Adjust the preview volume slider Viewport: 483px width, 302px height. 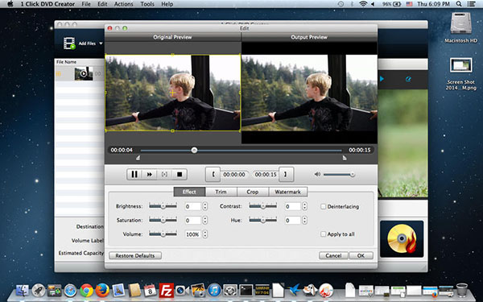(339, 175)
